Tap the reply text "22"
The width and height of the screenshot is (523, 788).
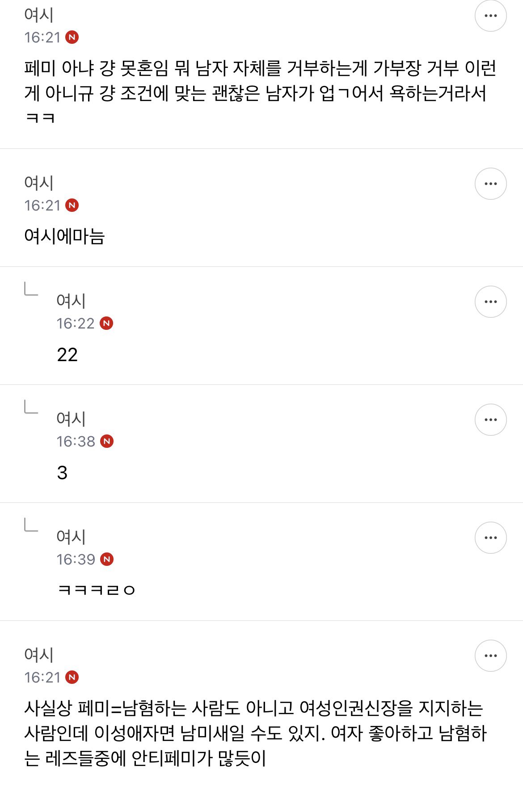[67, 355]
